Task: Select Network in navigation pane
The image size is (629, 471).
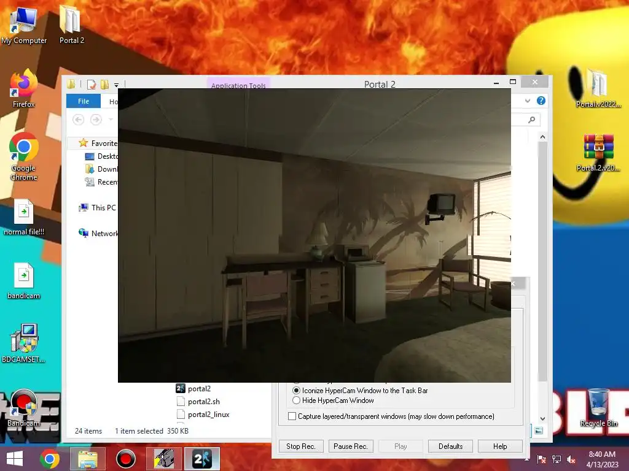Action: (98, 233)
